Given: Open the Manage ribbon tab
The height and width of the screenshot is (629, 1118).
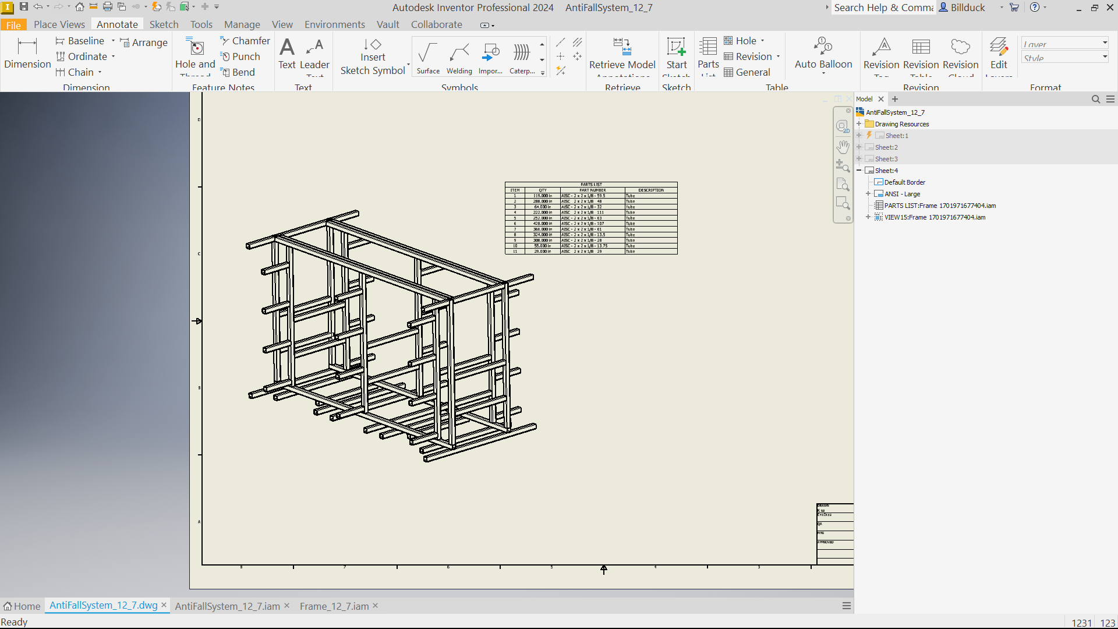Looking at the screenshot, I should [242, 24].
